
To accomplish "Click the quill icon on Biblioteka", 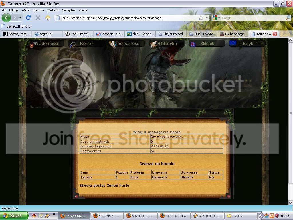I will (153, 44).
